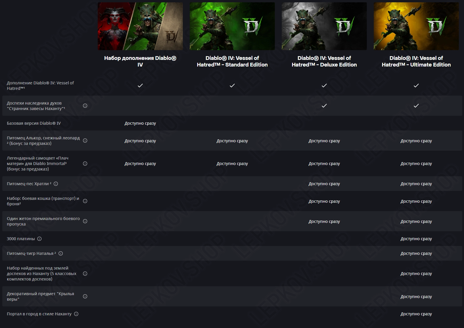The height and width of the screenshot is (328, 464).
Task: Click Легендарный самоцвет Доступно сразу under Ultimate Edition
Action: (416, 164)
